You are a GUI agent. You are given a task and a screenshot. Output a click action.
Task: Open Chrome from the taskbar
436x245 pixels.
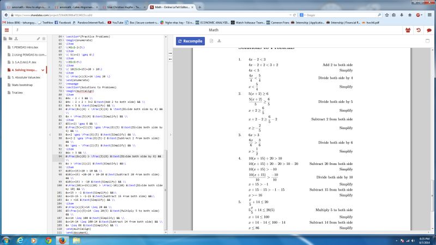click(x=49, y=240)
